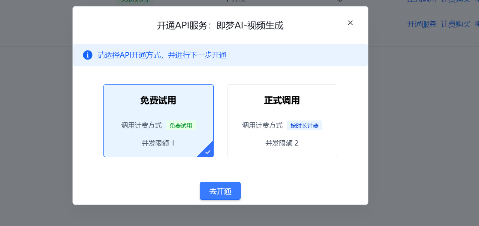Click 调用计费方式 label in 免费试用 card

pyautogui.click(x=141, y=125)
